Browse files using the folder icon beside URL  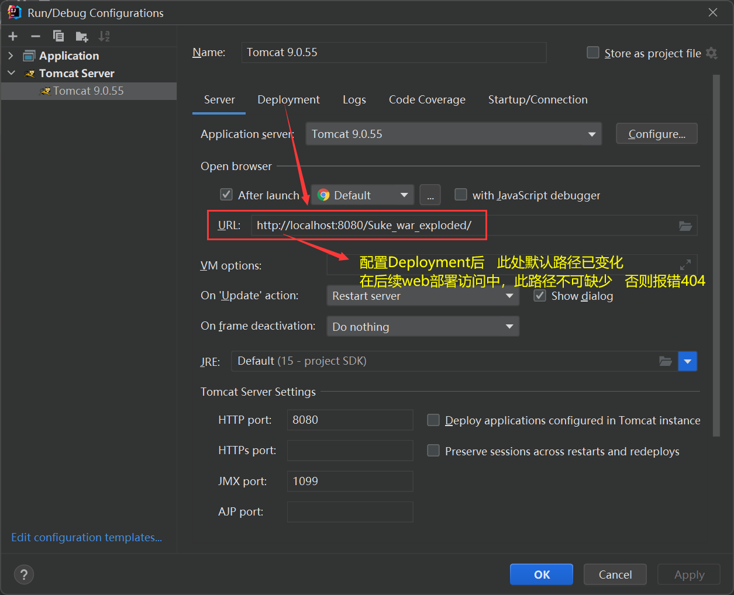[x=685, y=225]
